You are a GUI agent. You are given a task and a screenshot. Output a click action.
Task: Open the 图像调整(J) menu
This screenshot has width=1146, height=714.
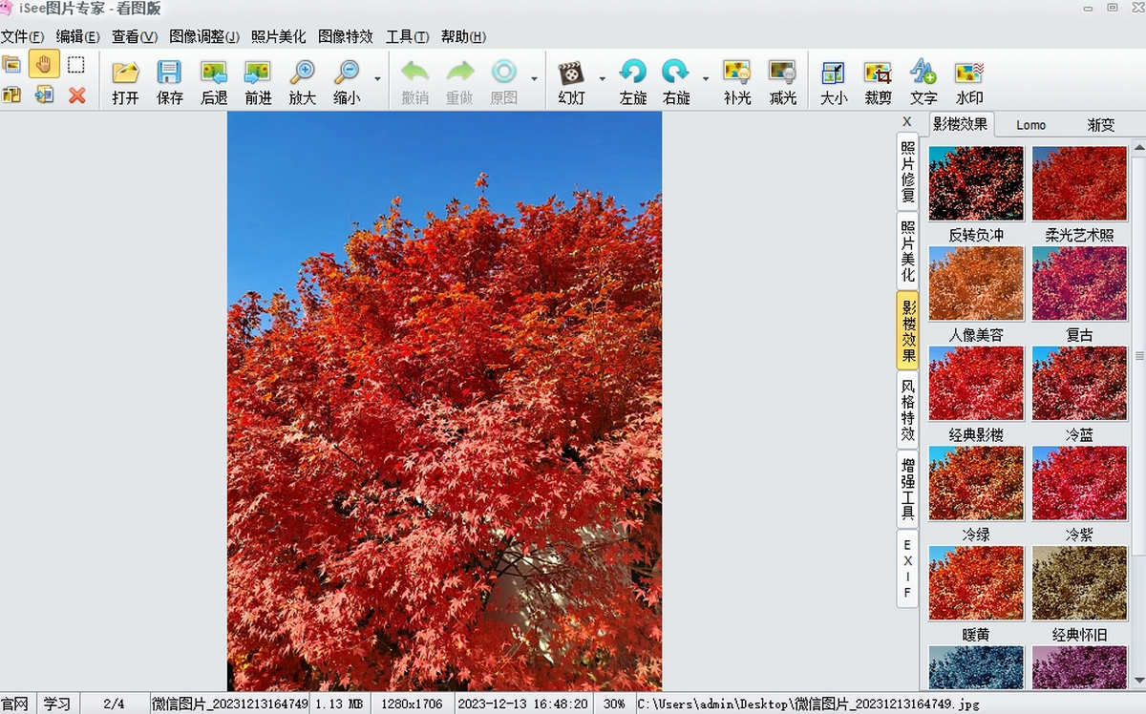tap(204, 37)
